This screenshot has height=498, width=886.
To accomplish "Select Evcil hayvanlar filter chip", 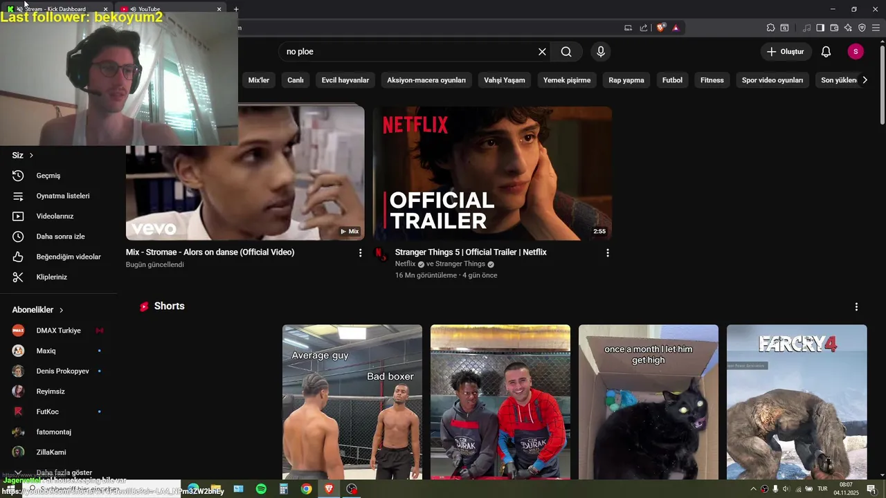I will point(345,80).
